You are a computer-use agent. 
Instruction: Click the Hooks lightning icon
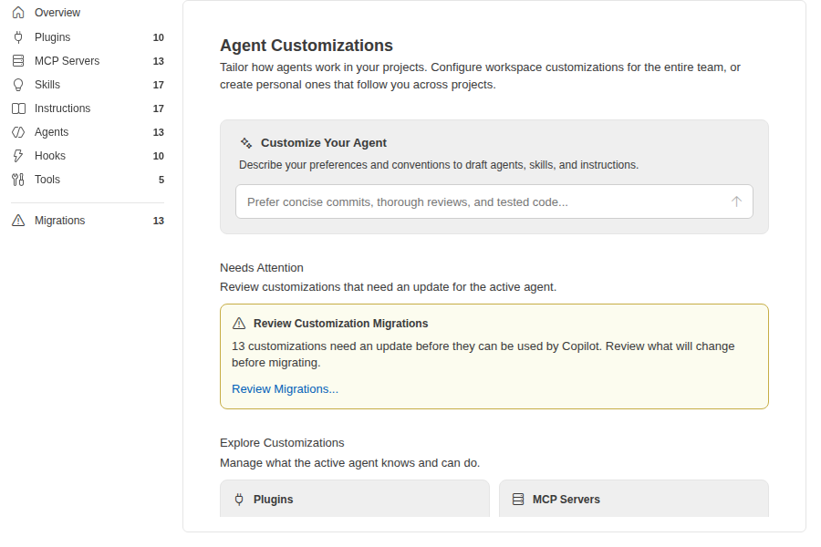[x=18, y=156]
